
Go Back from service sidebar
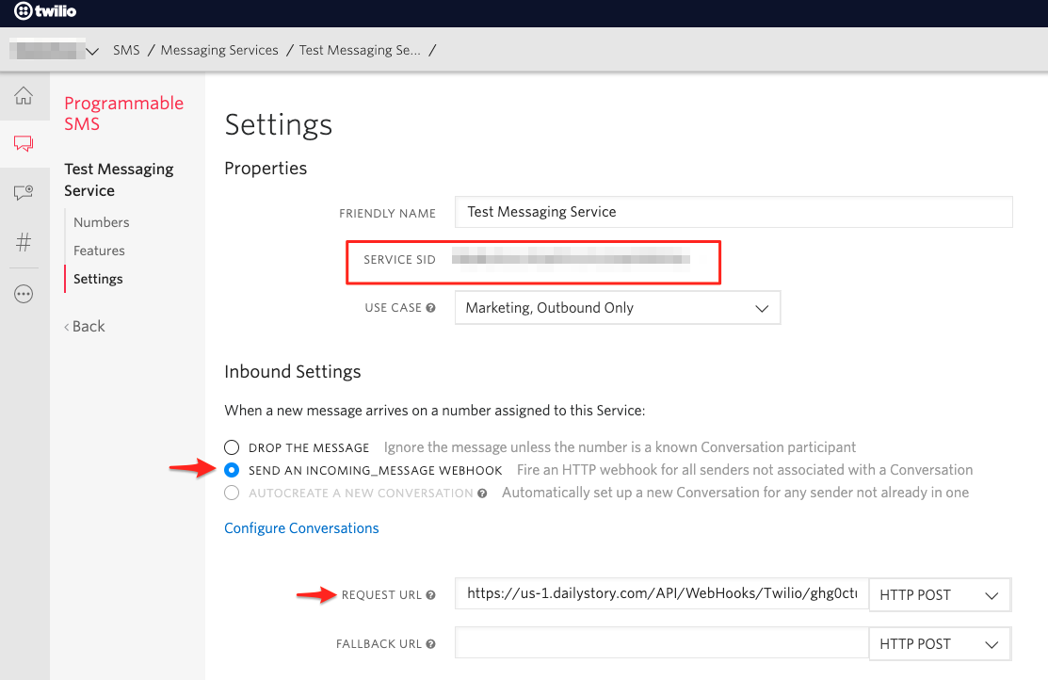pyautogui.click(x=85, y=326)
